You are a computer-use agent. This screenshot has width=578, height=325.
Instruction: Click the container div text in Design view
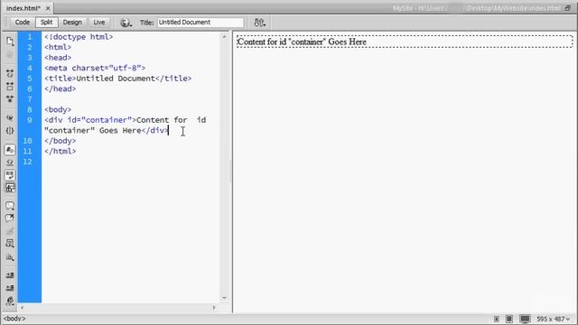[302, 42]
